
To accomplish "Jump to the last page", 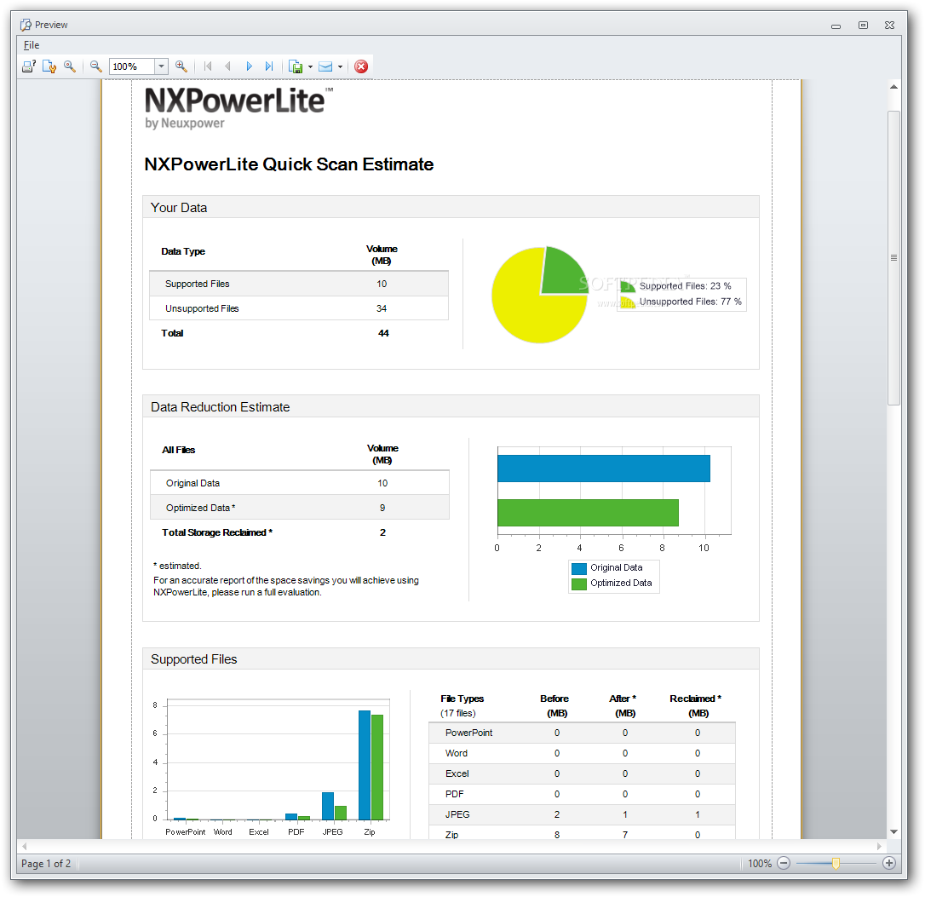I will click(269, 66).
